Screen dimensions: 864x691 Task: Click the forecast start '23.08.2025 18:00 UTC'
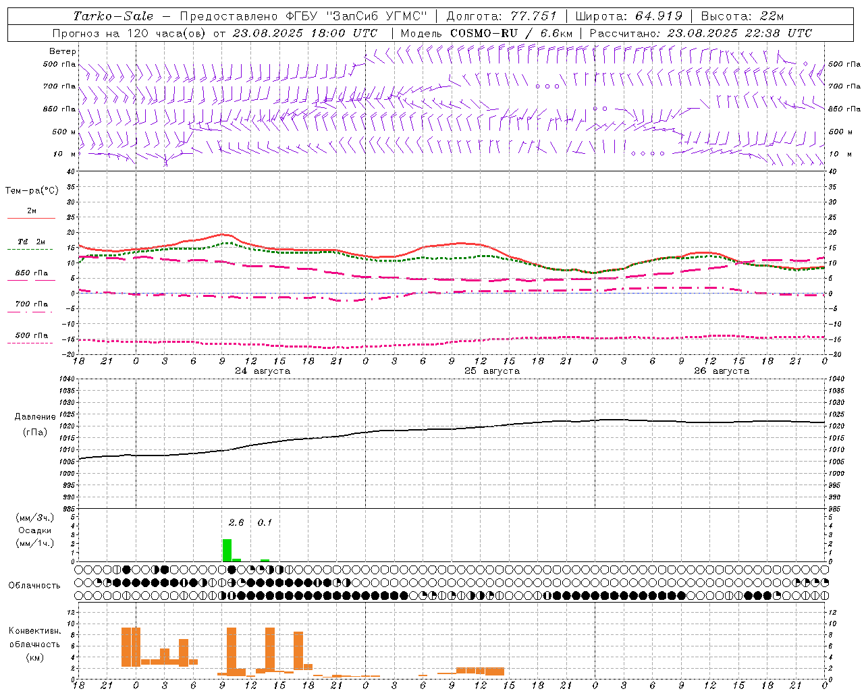pyautogui.click(x=305, y=33)
